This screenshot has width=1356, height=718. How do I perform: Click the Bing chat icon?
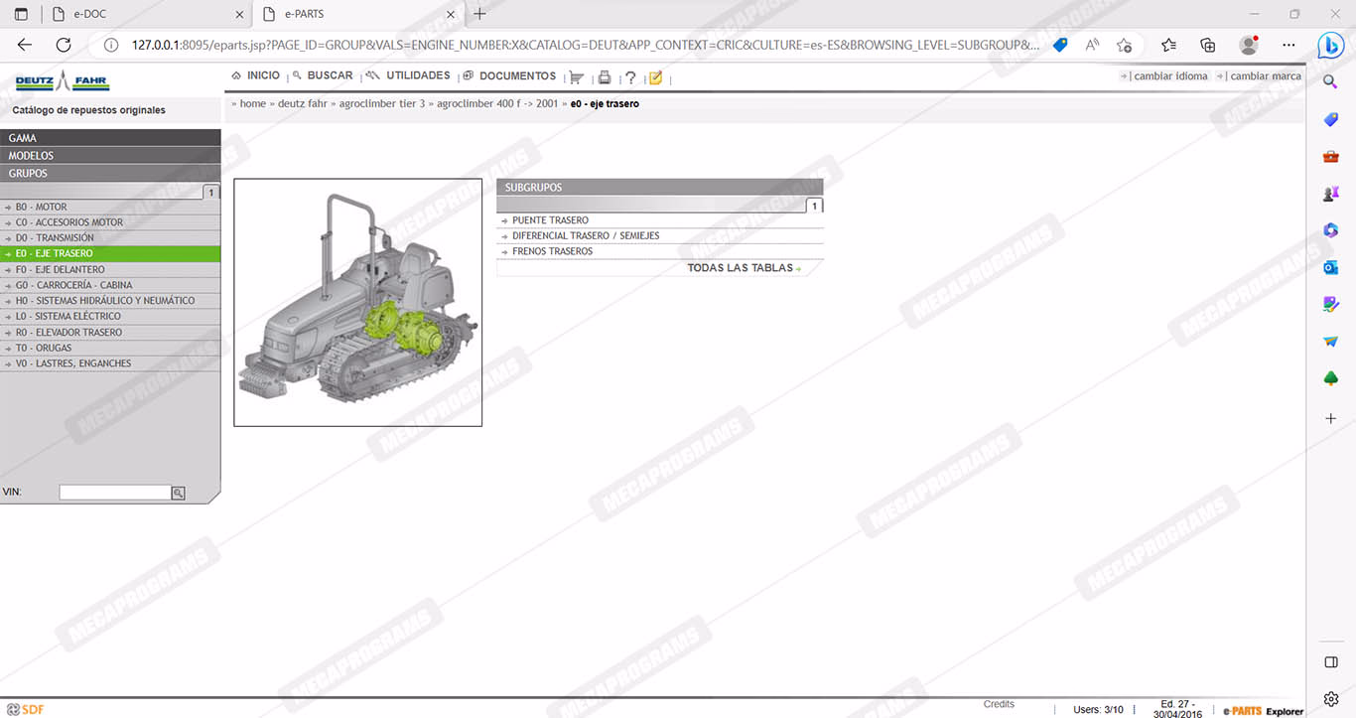tap(1331, 46)
